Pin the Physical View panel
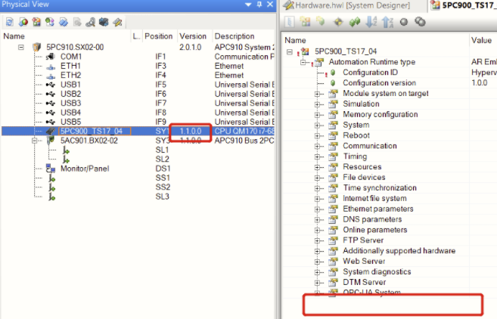The width and height of the screenshot is (497, 319). point(259,5)
